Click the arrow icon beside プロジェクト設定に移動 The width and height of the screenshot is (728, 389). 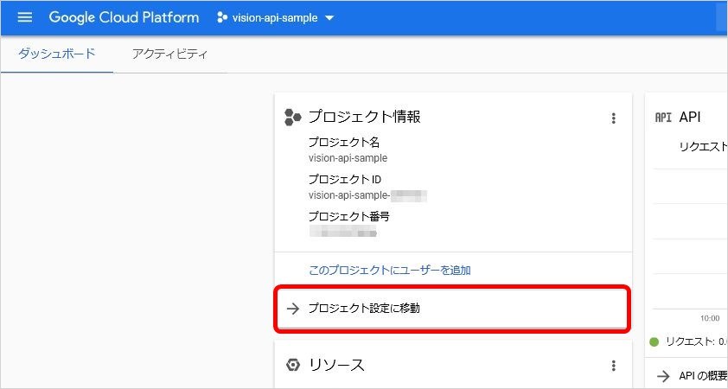[293, 309]
